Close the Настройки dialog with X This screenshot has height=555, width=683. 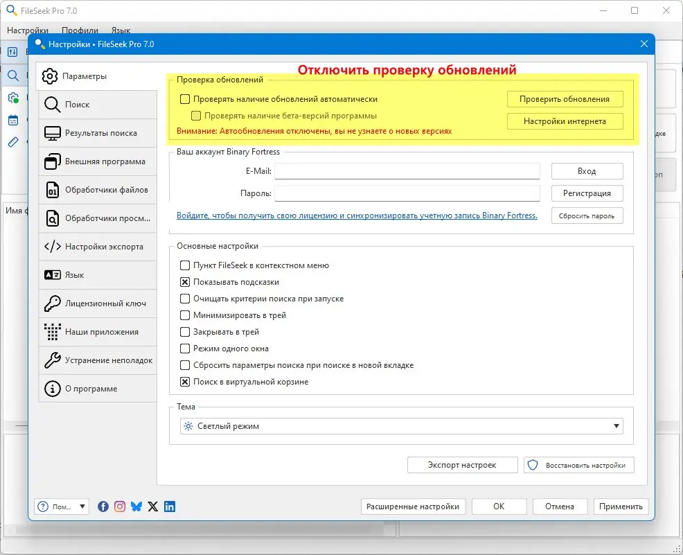click(644, 44)
